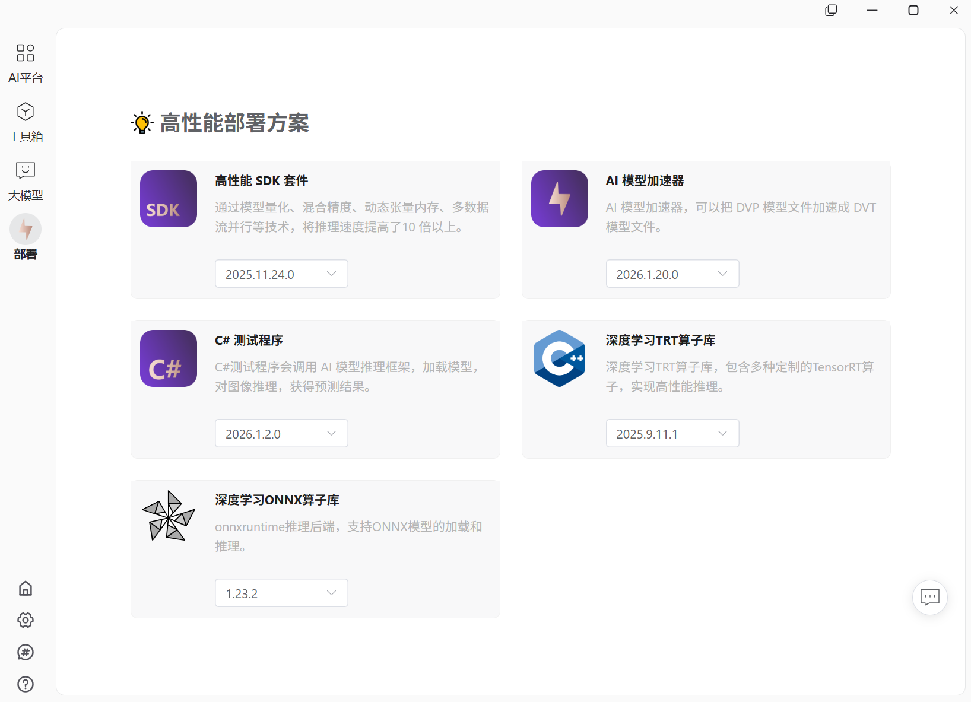Open help via question mark icon
Image resolution: width=971 pixels, height=702 pixels.
[x=26, y=684]
